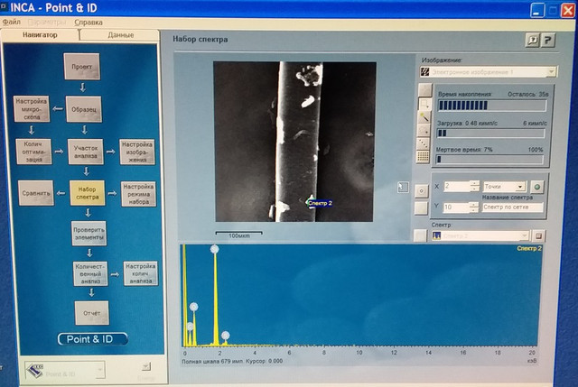Image resolution: width=578 pixels, height=387 pixels.
Task: Click the tallest peak marker in spectrum
Action: click(215, 249)
